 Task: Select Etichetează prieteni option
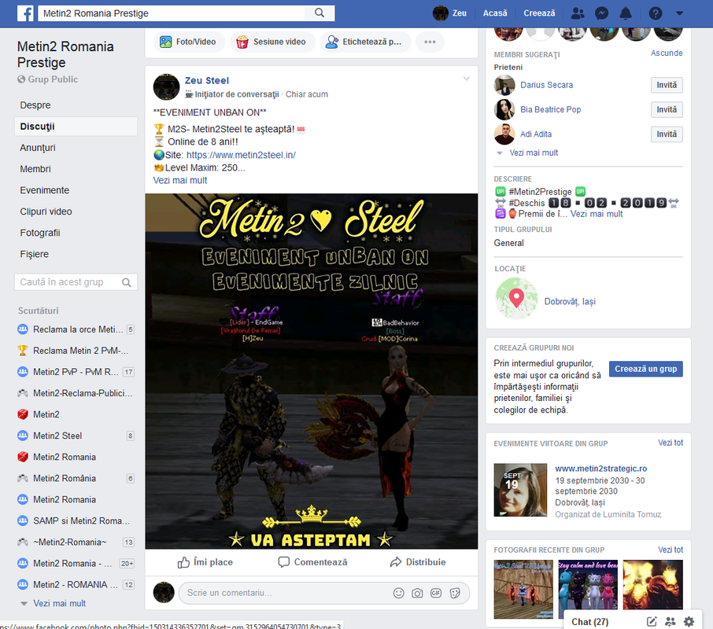(x=364, y=42)
